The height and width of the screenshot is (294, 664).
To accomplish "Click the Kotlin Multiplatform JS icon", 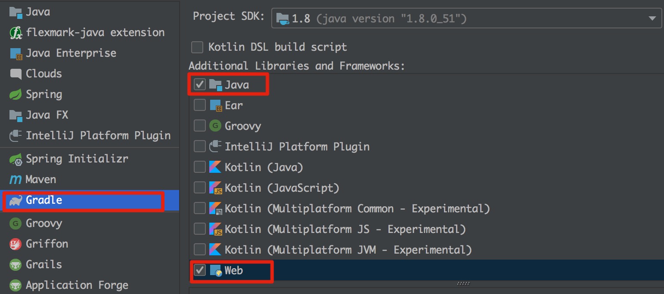I will (215, 229).
